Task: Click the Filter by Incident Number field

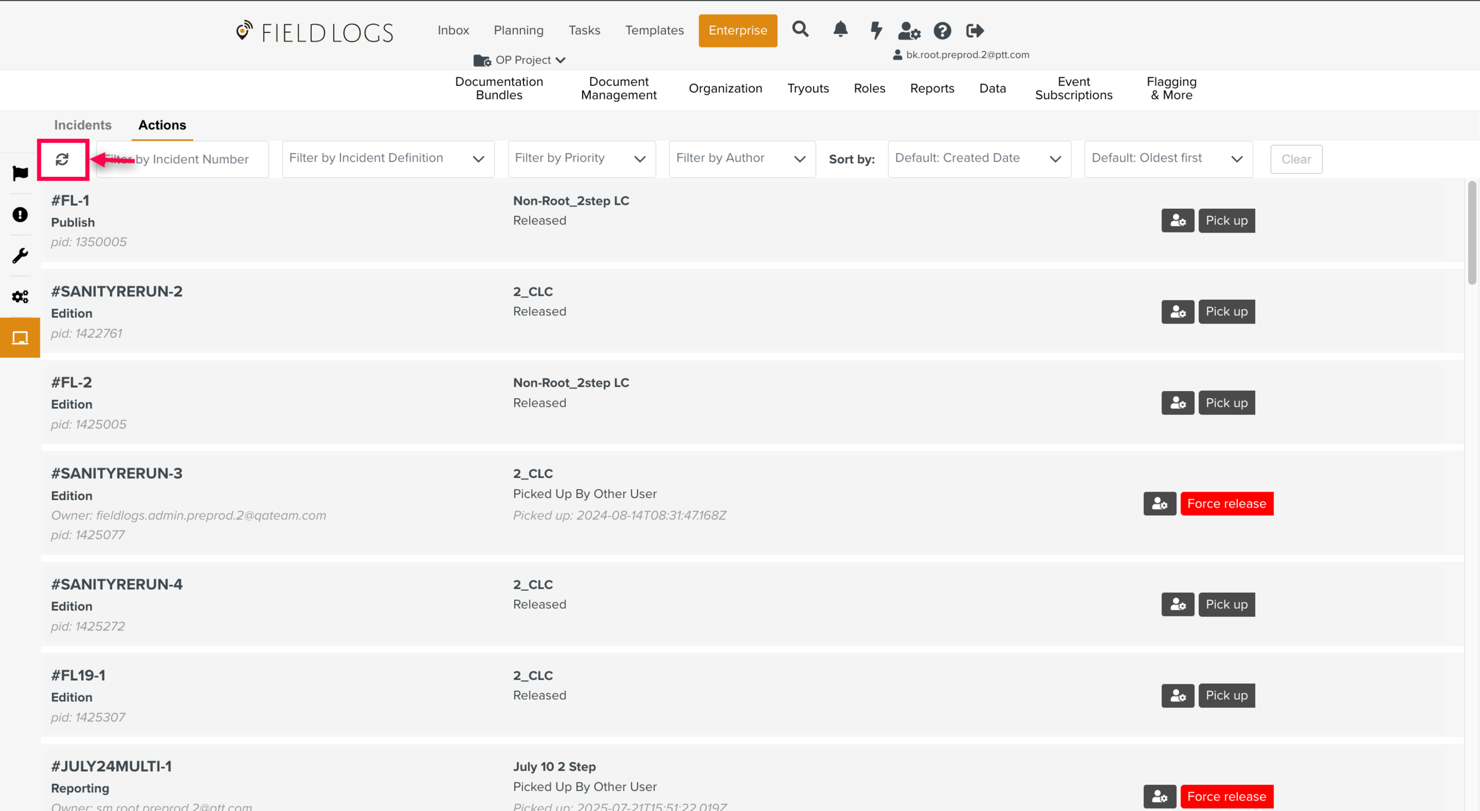Action: pyautogui.click(x=195, y=159)
